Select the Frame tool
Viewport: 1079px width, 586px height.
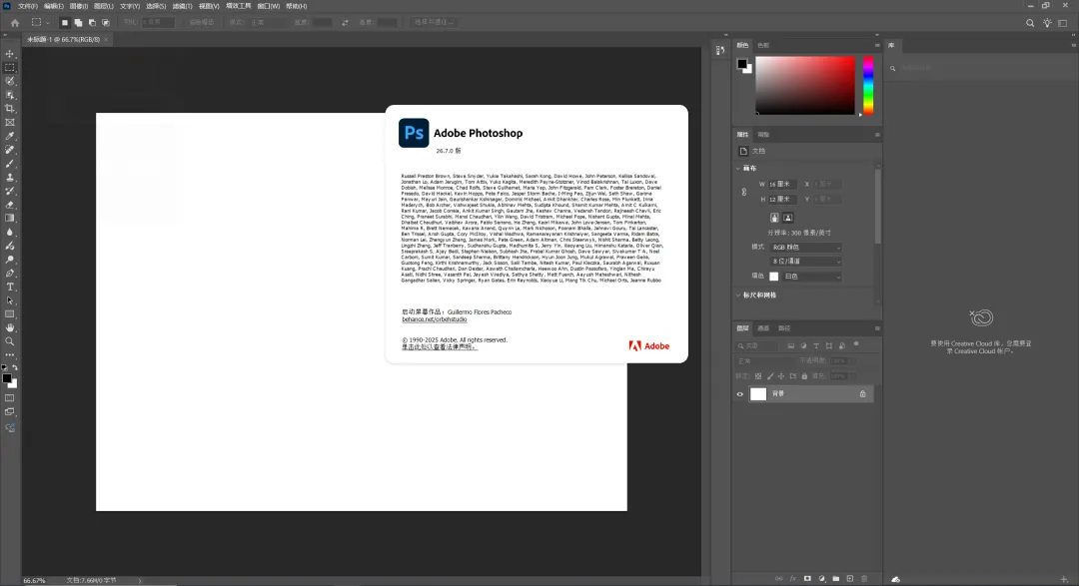[10, 123]
